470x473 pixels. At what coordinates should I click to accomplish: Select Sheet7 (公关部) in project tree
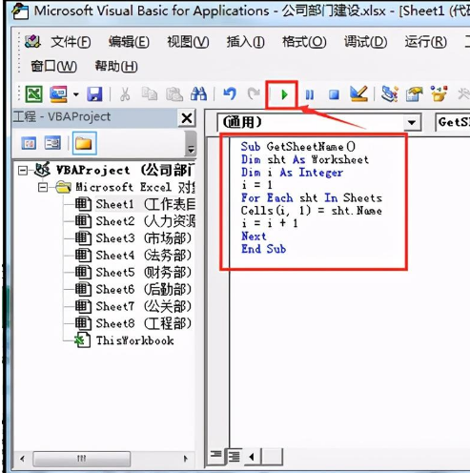pos(133,307)
